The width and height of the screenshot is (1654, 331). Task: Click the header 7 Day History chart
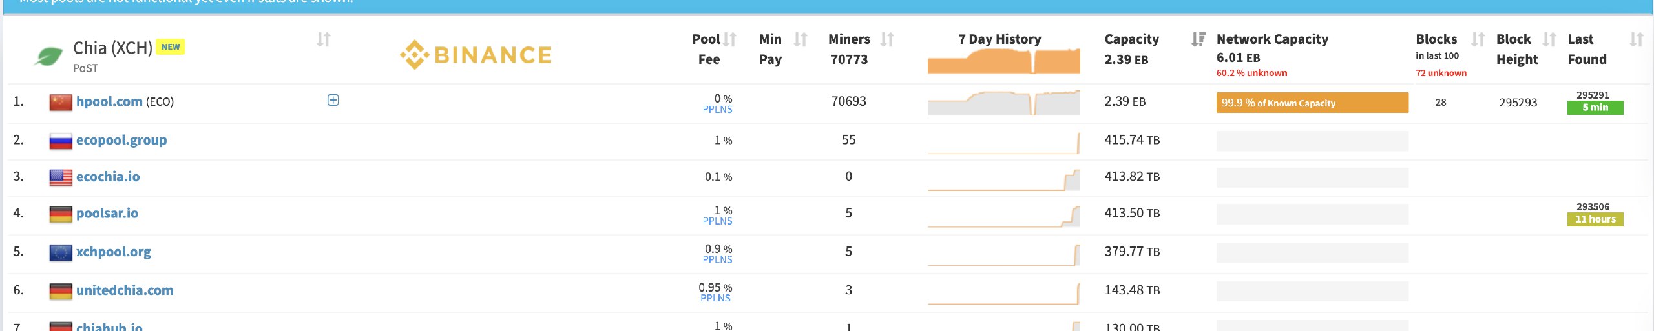point(1003,62)
